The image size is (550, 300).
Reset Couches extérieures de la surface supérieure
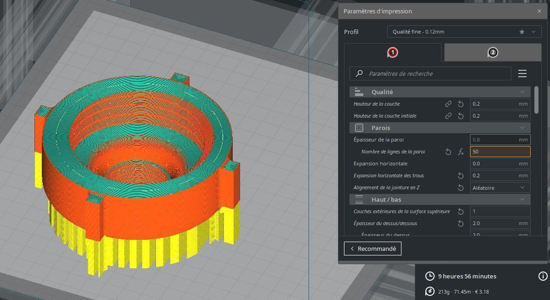click(x=460, y=211)
